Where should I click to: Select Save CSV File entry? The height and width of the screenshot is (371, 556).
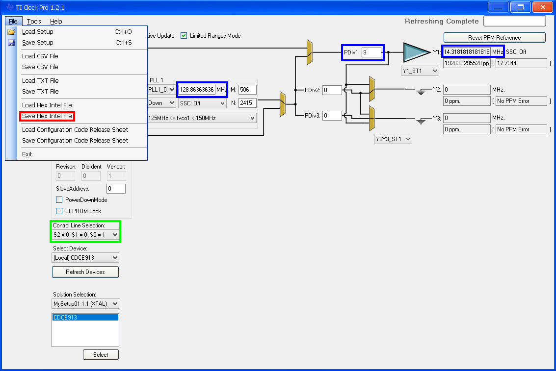tap(76, 67)
